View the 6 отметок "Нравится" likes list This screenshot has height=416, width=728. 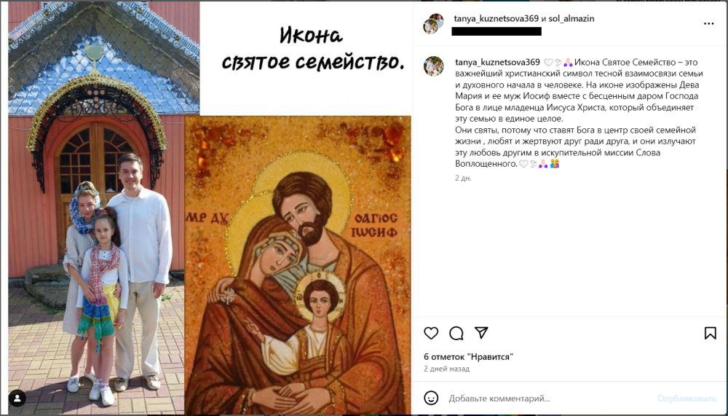468,357
